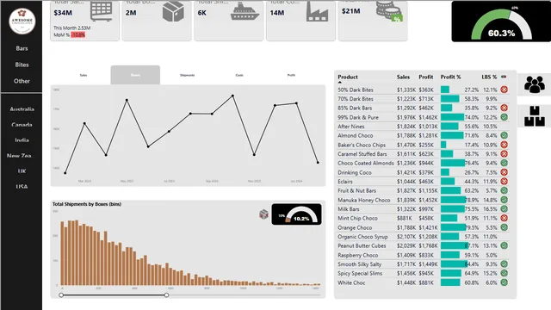Sort table by Profit column header
The width and height of the screenshot is (551, 310).
tap(426, 77)
